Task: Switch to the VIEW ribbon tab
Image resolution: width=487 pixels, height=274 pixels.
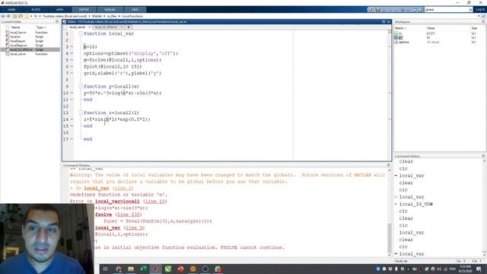Action: 135,10
